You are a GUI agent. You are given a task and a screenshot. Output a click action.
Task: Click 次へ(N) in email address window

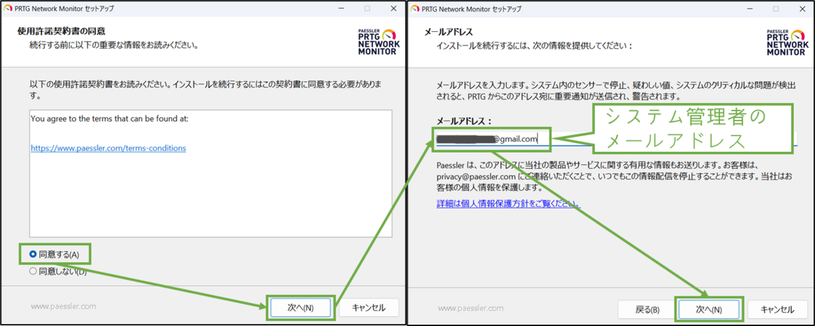click(x=709, y=310)
